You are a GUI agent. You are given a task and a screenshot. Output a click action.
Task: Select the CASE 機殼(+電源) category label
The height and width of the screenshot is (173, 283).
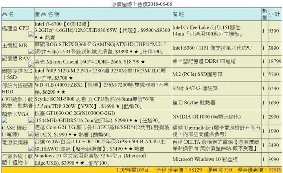[15, 131]
